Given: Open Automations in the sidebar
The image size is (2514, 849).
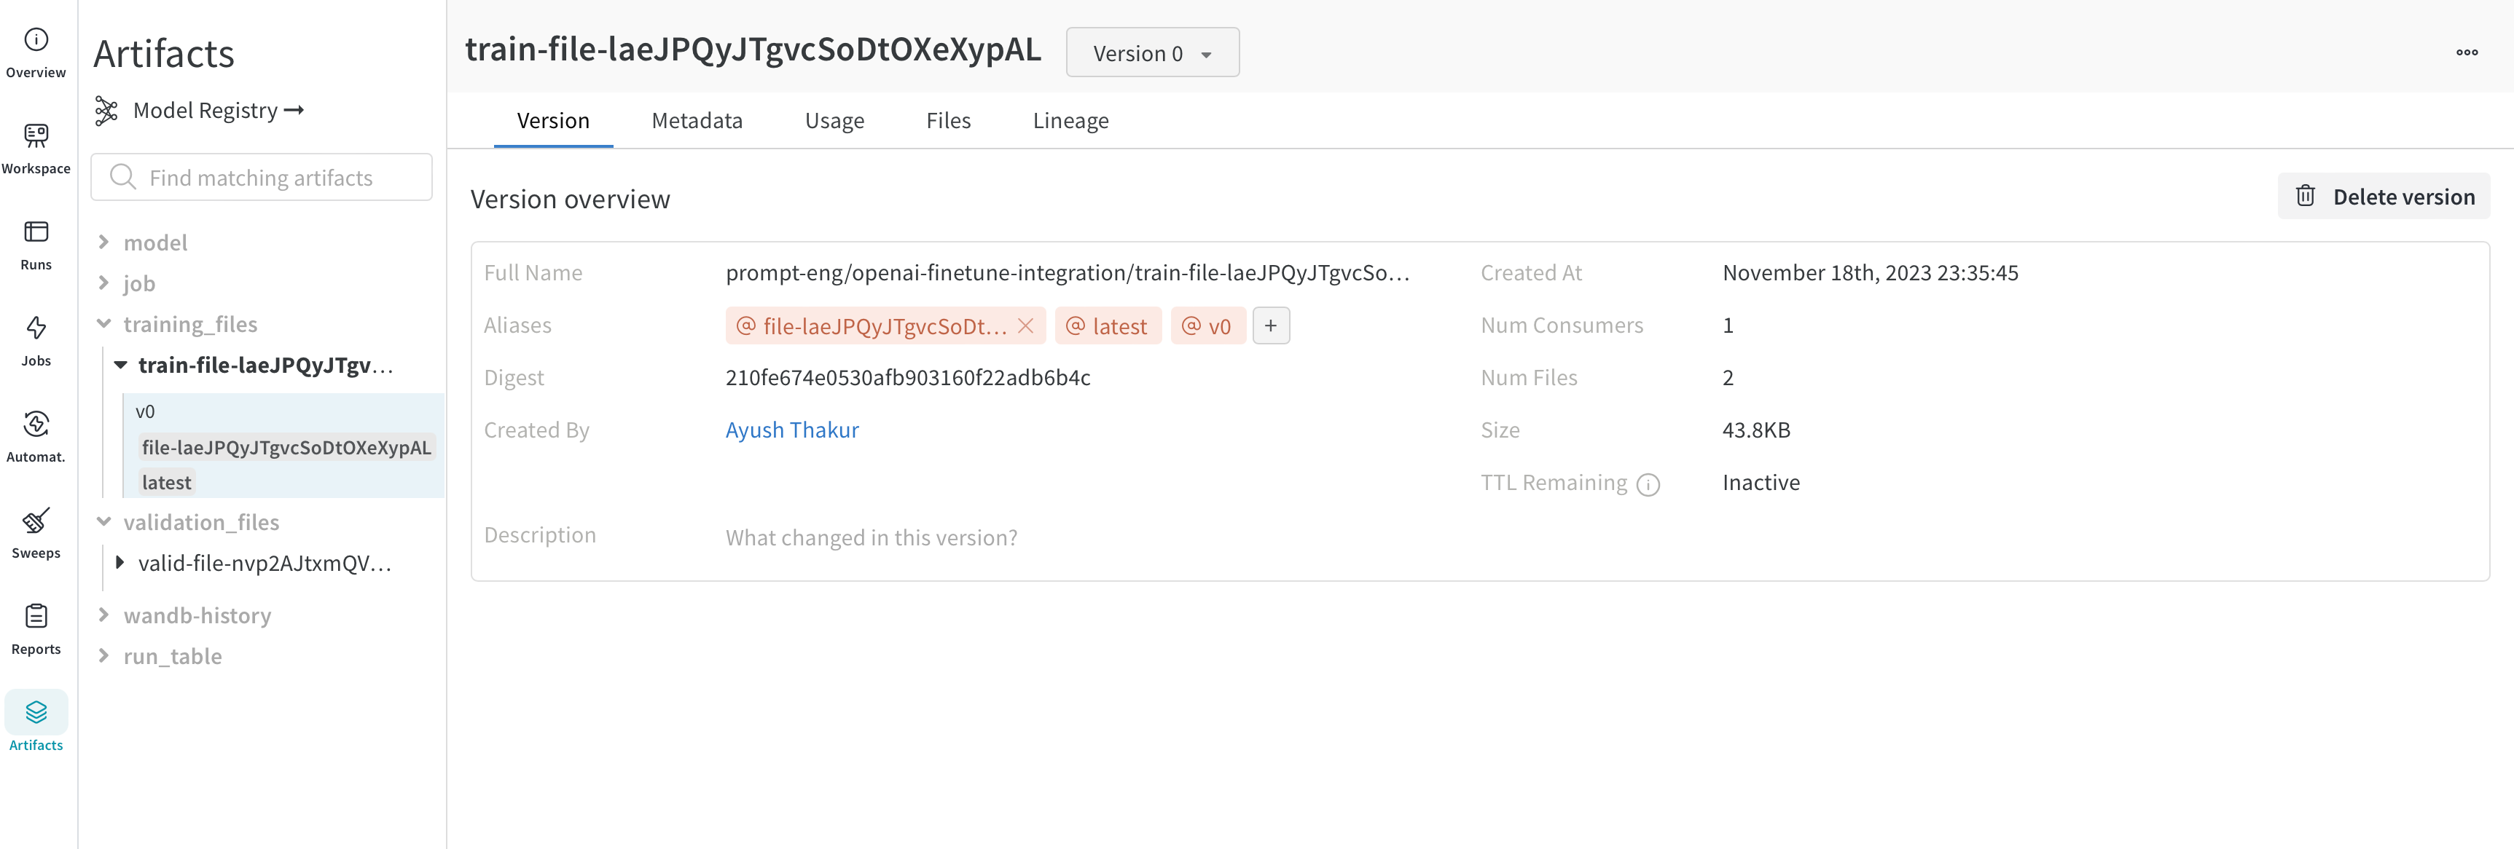Looking at the screenshot, I should 36,424.
